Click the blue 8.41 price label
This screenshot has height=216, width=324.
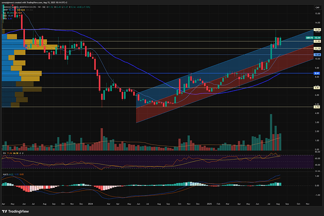(x=317, y=73)
